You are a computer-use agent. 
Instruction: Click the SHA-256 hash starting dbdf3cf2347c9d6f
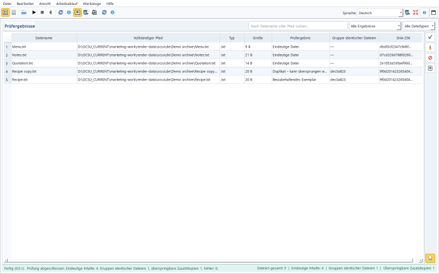point(401,47)
